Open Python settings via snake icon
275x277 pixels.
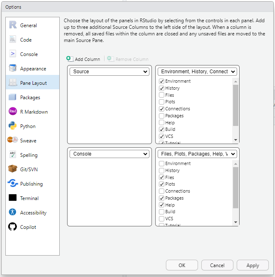pos(13,126)
